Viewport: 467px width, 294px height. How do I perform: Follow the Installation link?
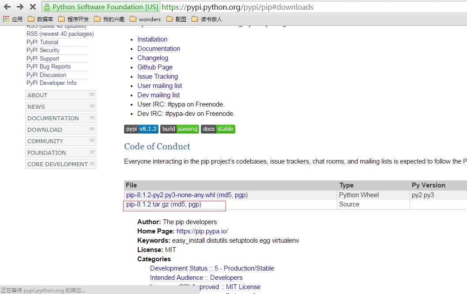(x=152, y=39)
